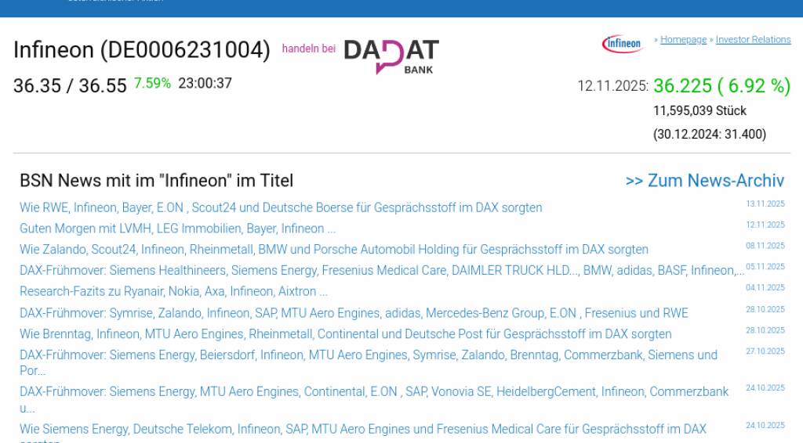
Task: Click the Infineon (DE0006231004) stock heading
Action: (x=141, y=50)
